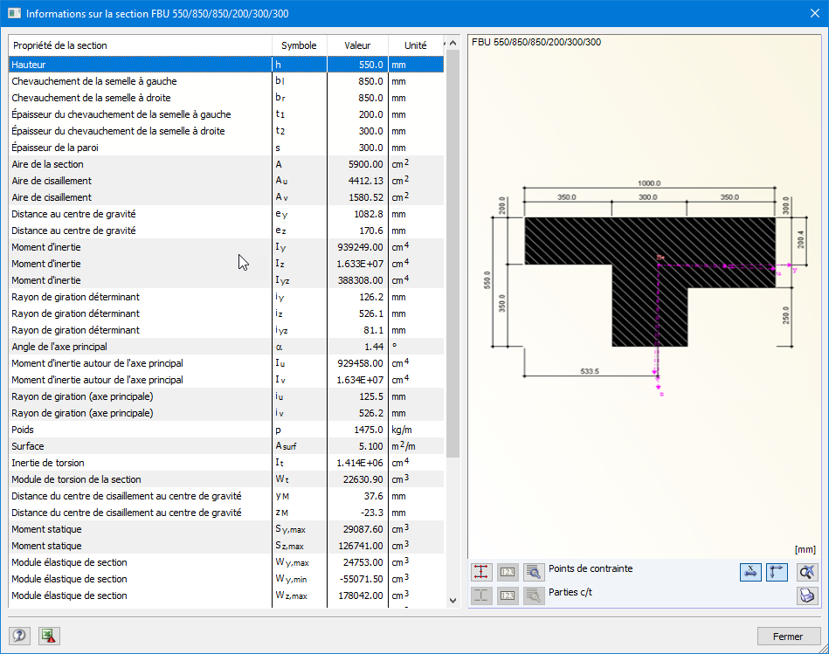The width and height of the screenshot is (829, 654).
Task: Reset to full view of section
Action: 806,572
